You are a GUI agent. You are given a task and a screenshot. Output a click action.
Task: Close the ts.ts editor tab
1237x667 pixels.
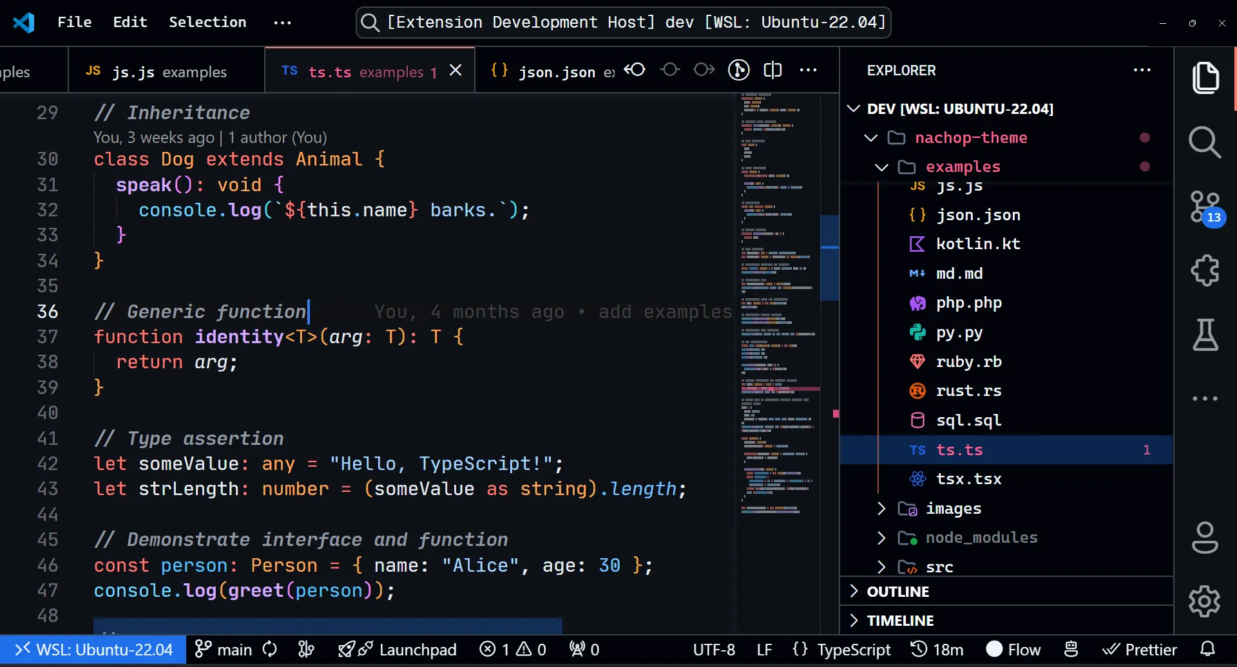pyautogui.click(x=455, y=70)
